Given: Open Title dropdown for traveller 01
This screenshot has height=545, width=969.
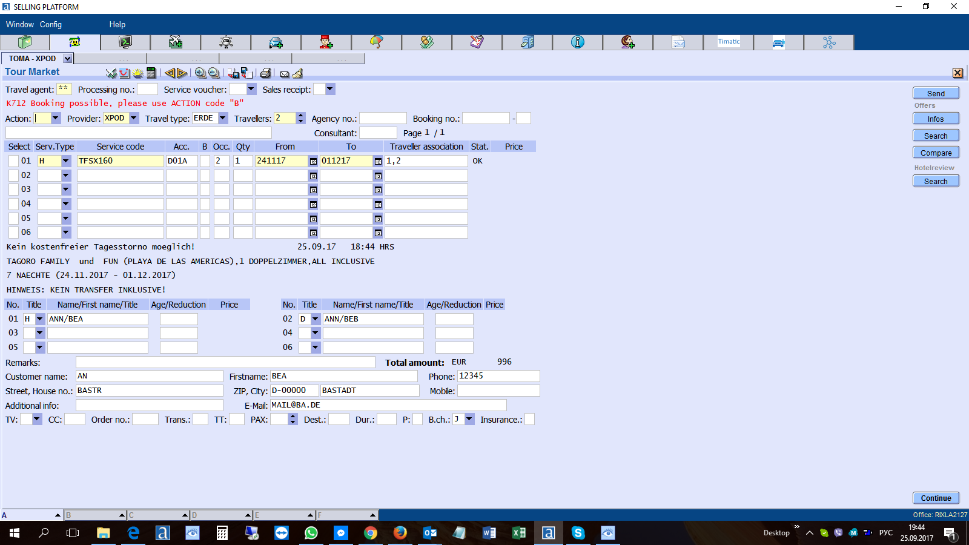Looking at the screenshot, I should tap(40, 319).
